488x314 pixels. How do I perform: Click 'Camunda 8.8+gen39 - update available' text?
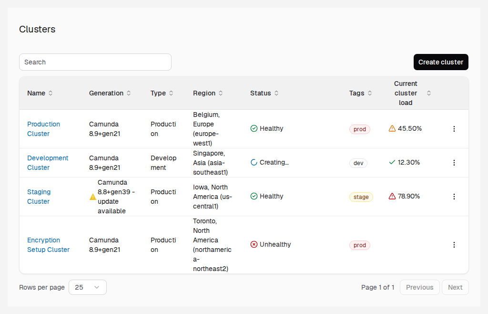pyautogui.click(x=116, y=197)
